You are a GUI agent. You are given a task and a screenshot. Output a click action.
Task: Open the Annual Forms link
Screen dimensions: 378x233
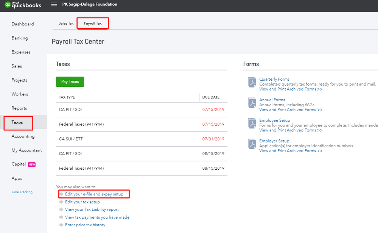(x=272, y=100)
